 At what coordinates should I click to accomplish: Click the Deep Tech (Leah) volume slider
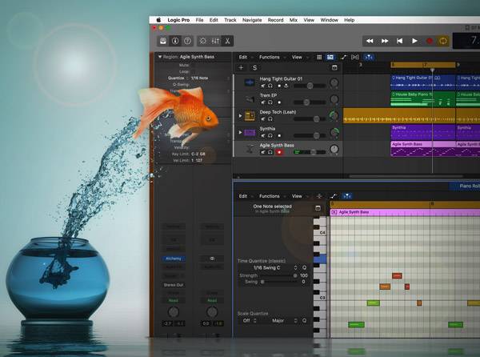pos(309,118)
